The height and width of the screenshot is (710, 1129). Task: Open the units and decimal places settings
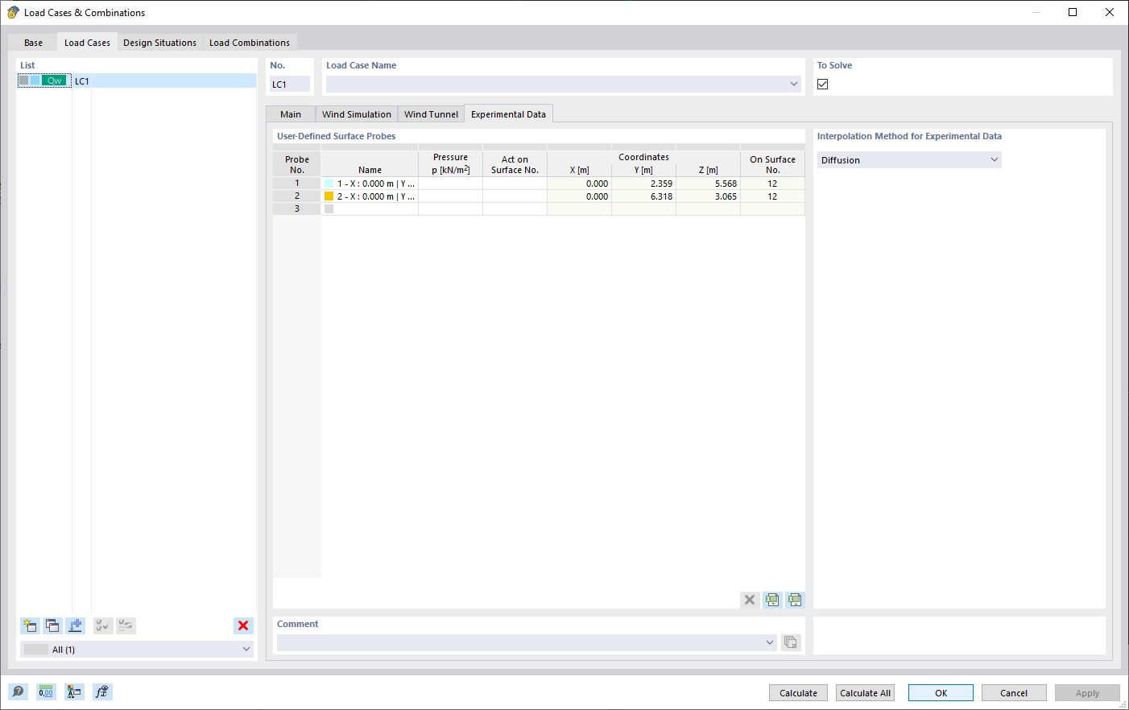click(x=46, y=691)
